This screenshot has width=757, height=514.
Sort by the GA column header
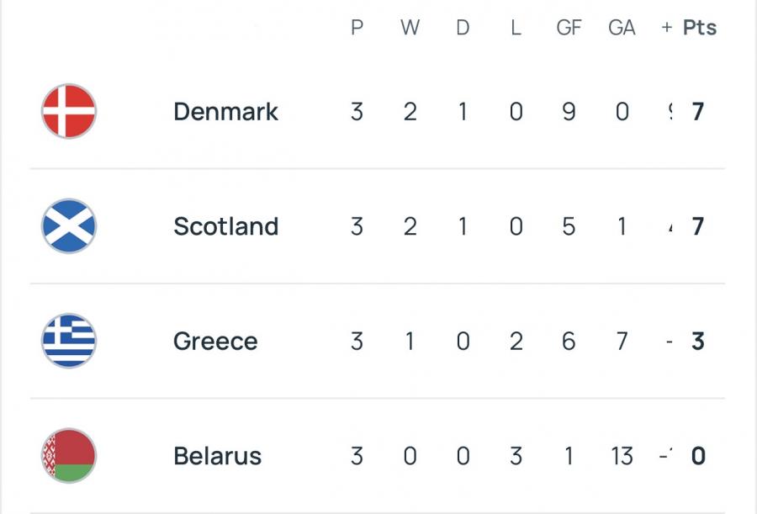click(622, 28)
